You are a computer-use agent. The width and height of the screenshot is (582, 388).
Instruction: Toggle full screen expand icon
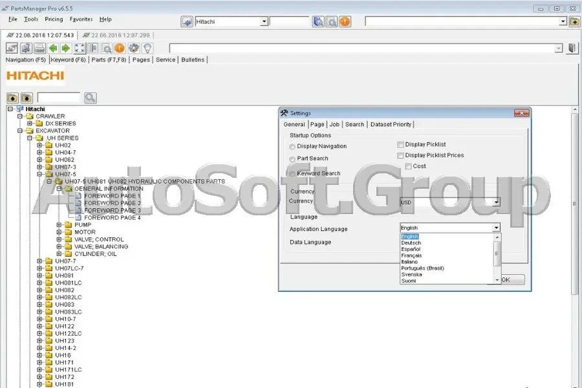pos(80,48)
